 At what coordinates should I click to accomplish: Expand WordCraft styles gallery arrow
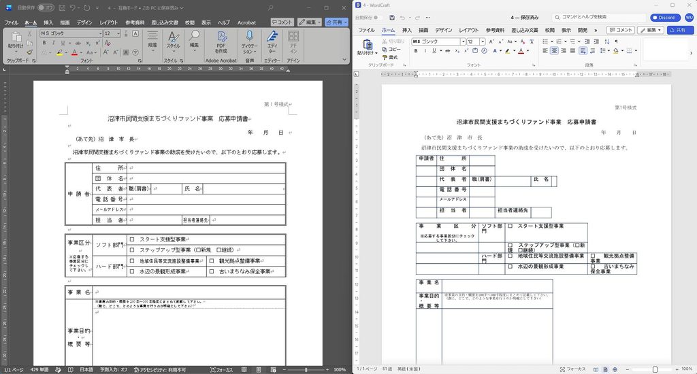[691, 53]
